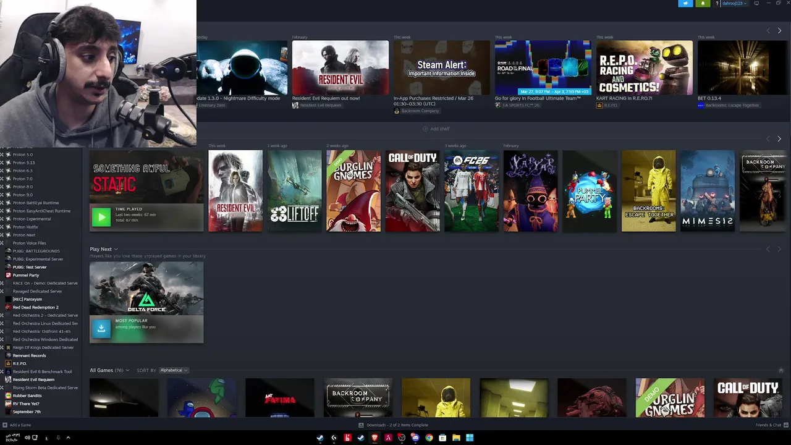791x445 pixels.
Task: Open Call of Duty cover in recent shelf
Action: coord(413,191)
